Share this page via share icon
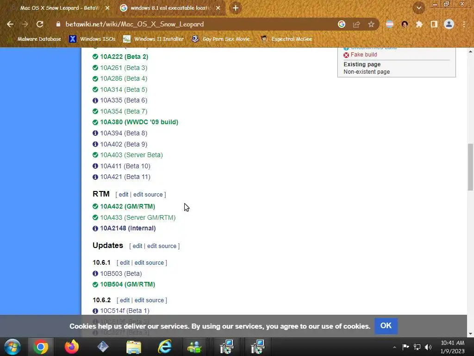Screen dimensions: 474x356 tap(356, 24)
